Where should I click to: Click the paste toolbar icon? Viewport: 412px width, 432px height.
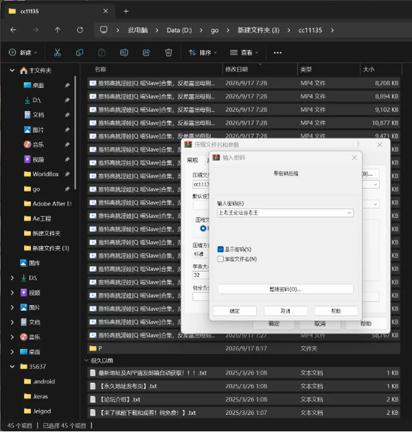point(102,52)
